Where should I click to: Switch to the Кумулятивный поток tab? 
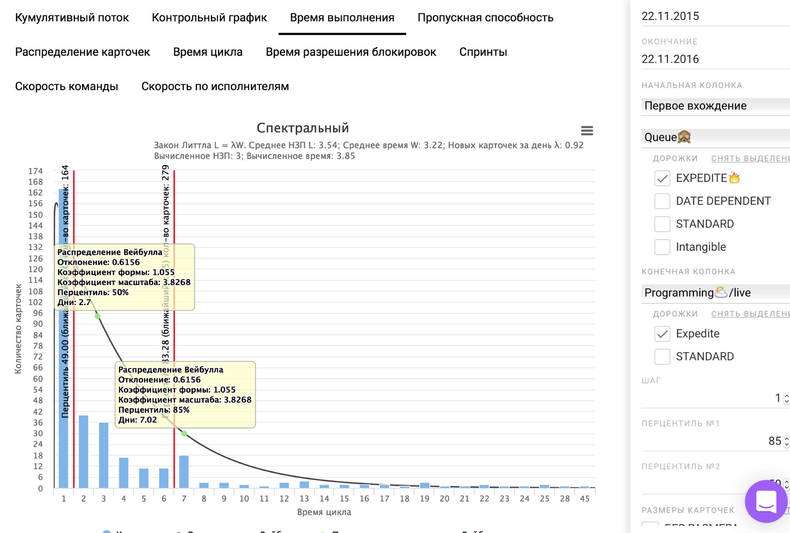[x=72, y=18]
